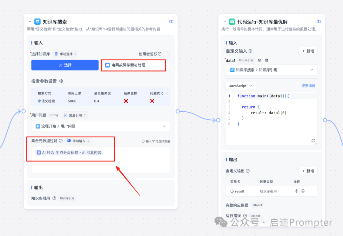This screenshot has height=236, width=343.
Task: Click the 知识库搜索 node right output connector
Action: 178,111
